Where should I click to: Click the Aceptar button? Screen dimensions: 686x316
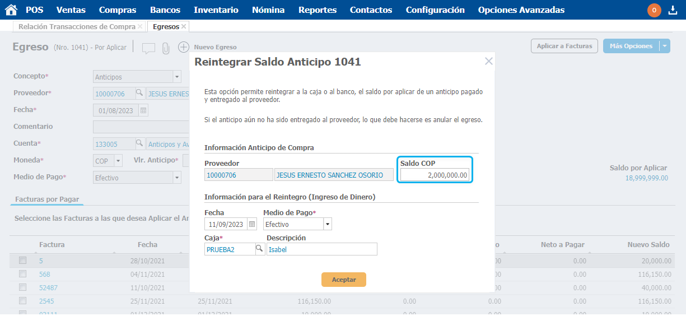pyautogui.click(x=343, y=279)
